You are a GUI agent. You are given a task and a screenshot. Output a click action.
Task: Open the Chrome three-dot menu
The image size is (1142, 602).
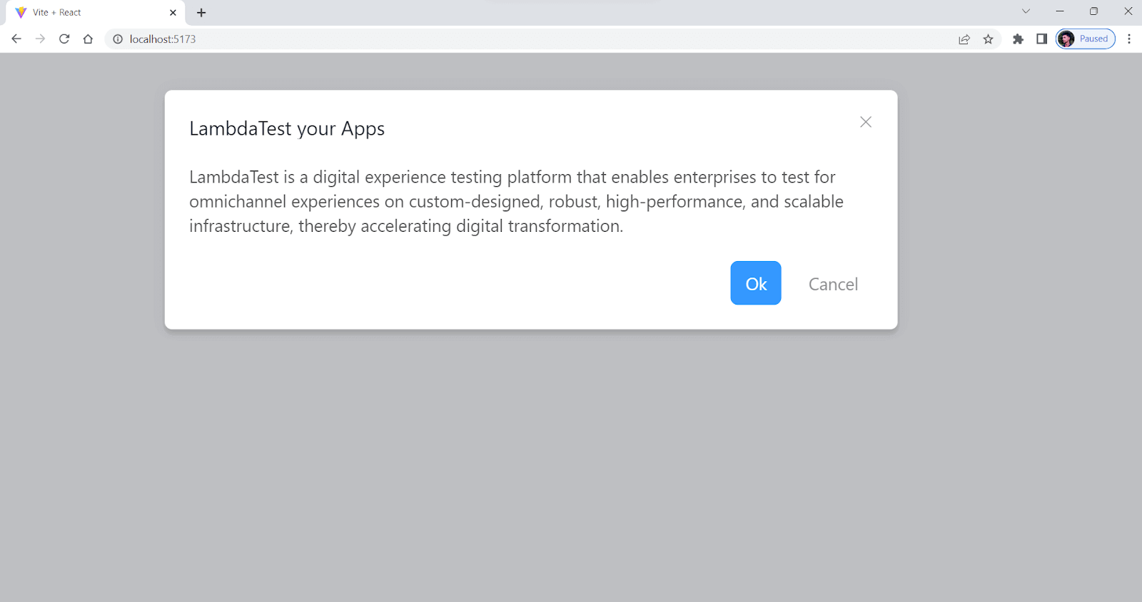(x=1128, y=39)
